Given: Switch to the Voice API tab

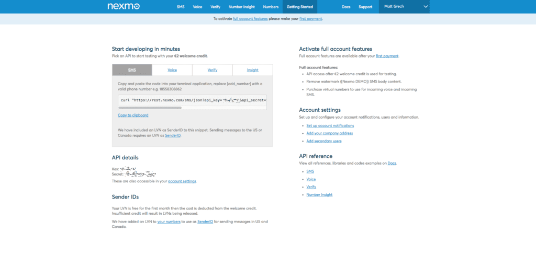Looking at the screenshot, I should (172, 70).
